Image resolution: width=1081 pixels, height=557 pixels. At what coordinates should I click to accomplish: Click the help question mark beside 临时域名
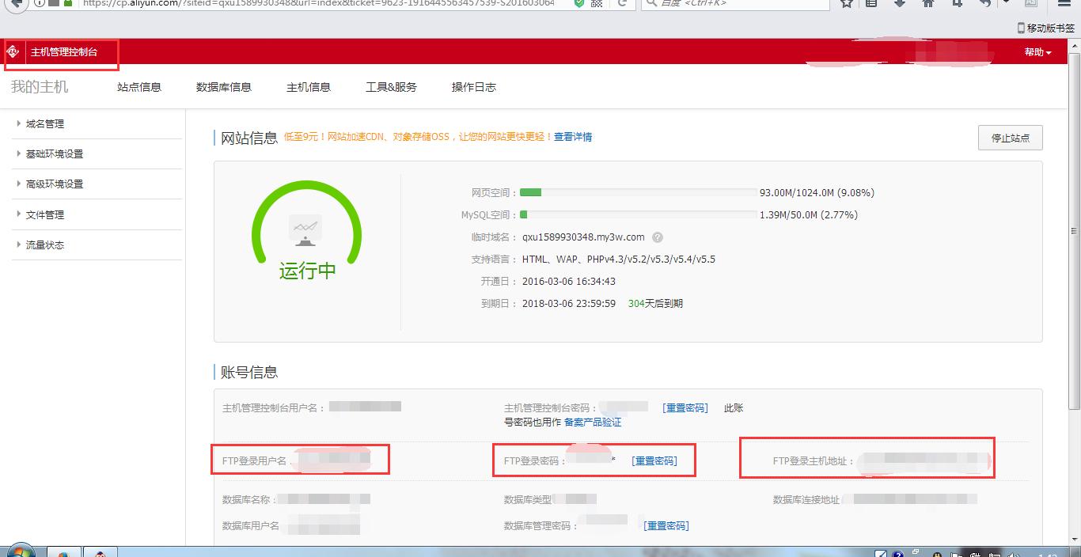point(656,237)
